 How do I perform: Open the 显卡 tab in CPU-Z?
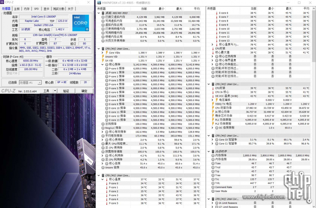click(46, 9)
